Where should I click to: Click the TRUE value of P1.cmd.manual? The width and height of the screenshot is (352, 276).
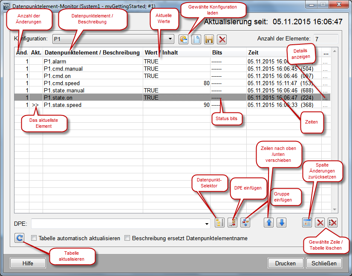point(151,69)
